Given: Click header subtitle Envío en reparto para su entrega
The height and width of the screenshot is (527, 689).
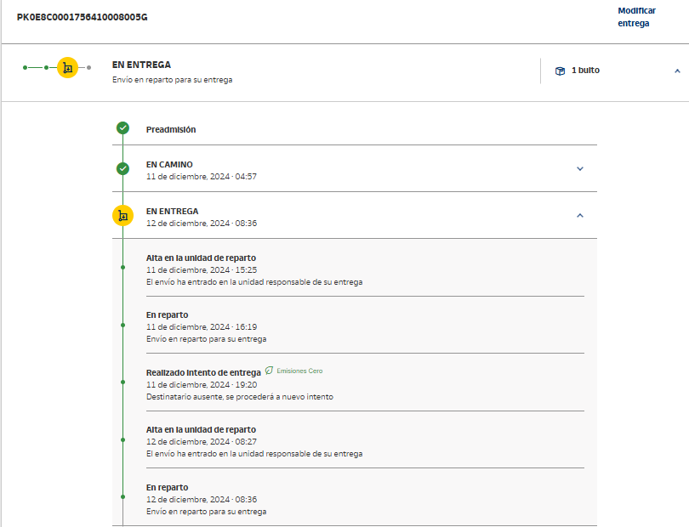Looking at the screenshot, I should [172, 80].
